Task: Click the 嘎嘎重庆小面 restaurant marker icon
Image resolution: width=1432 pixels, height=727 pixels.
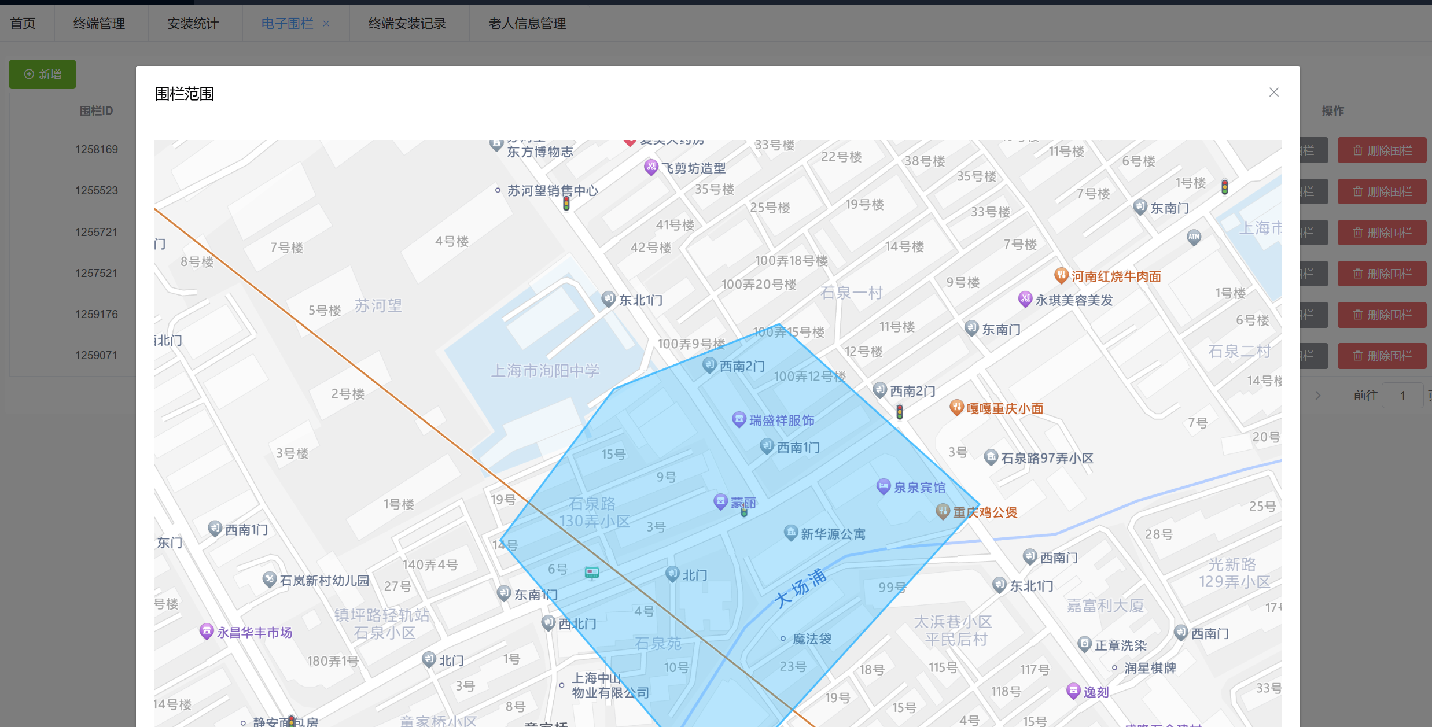Action: pyautogui.click(x=956, y=407)
